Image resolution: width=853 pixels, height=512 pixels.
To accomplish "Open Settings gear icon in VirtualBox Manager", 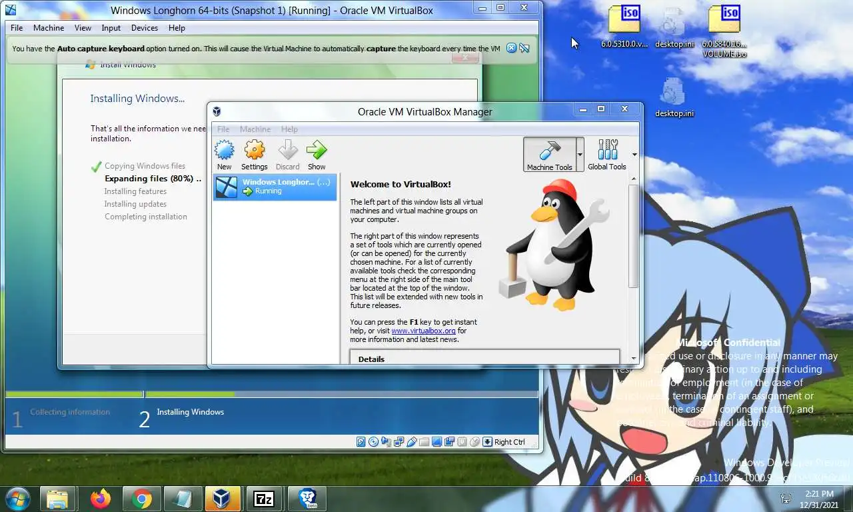I will 255,155.
